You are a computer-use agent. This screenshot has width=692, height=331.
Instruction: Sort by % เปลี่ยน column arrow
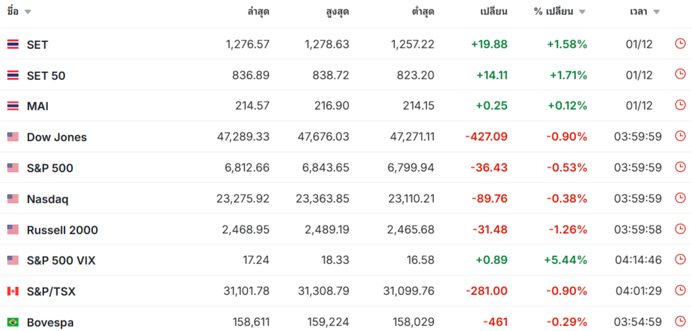(x=582, y=12)
